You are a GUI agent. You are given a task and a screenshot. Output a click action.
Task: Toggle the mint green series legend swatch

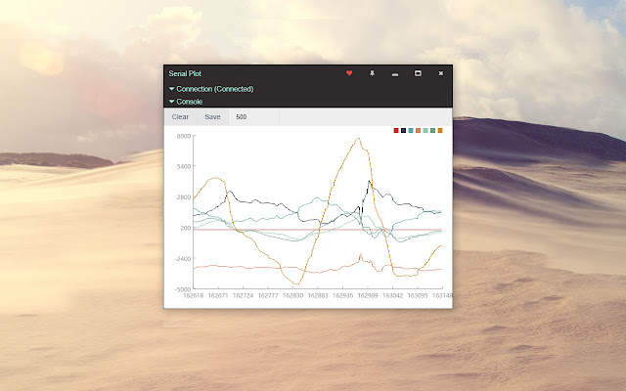click(425, 130)
